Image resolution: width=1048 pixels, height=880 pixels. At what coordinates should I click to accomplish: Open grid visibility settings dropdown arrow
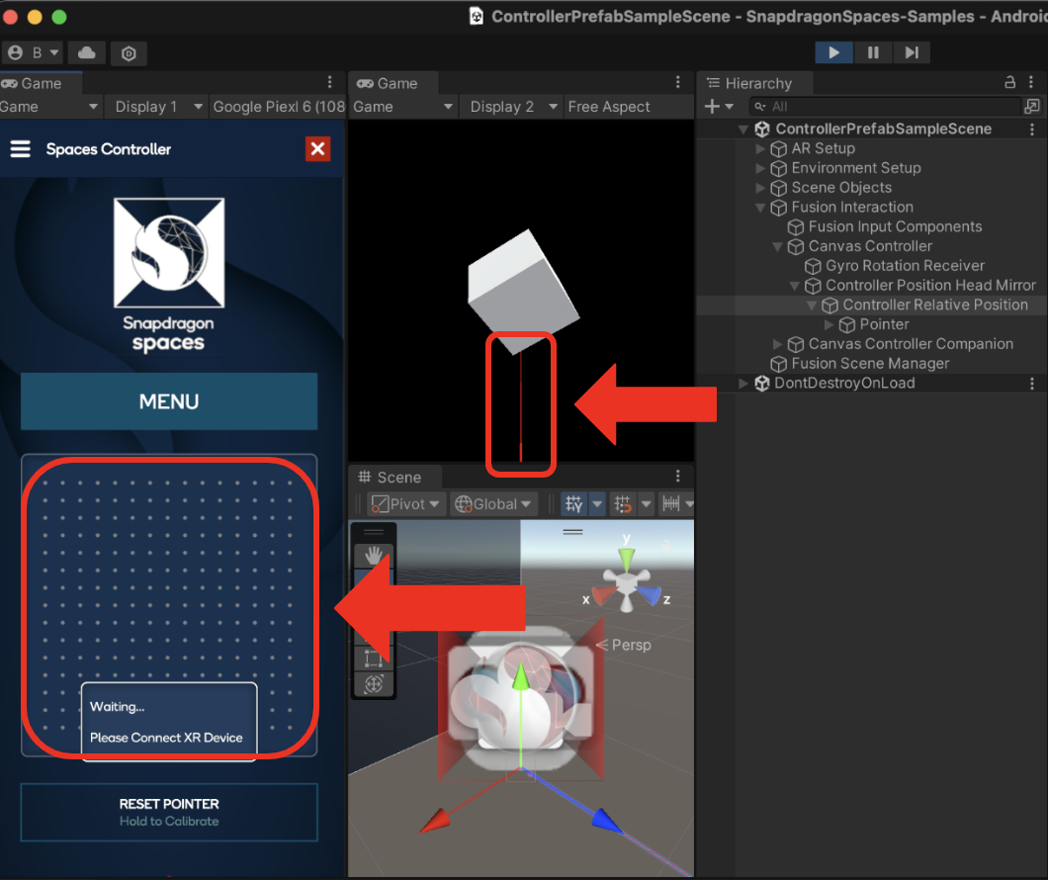pos(597,504)
